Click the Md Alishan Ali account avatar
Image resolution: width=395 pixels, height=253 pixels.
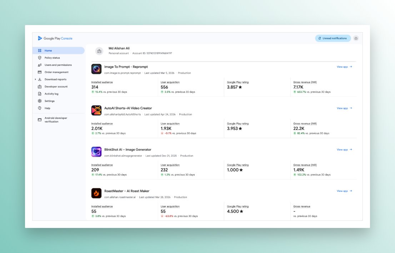point(99,51)
